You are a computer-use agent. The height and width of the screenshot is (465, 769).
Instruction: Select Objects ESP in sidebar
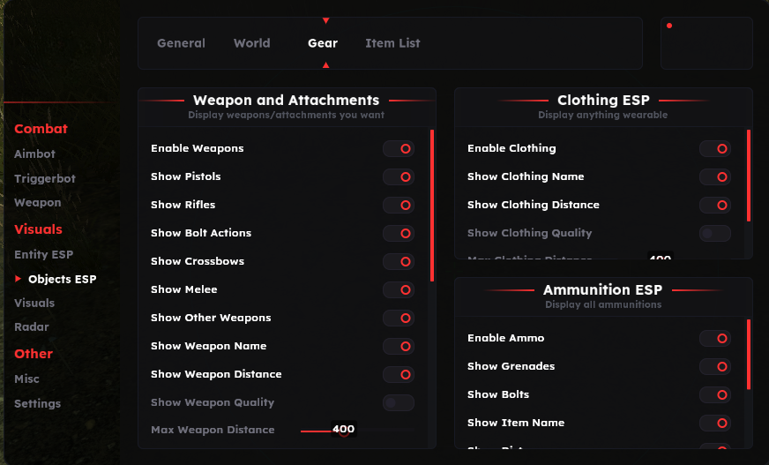[x=63, y=279]
